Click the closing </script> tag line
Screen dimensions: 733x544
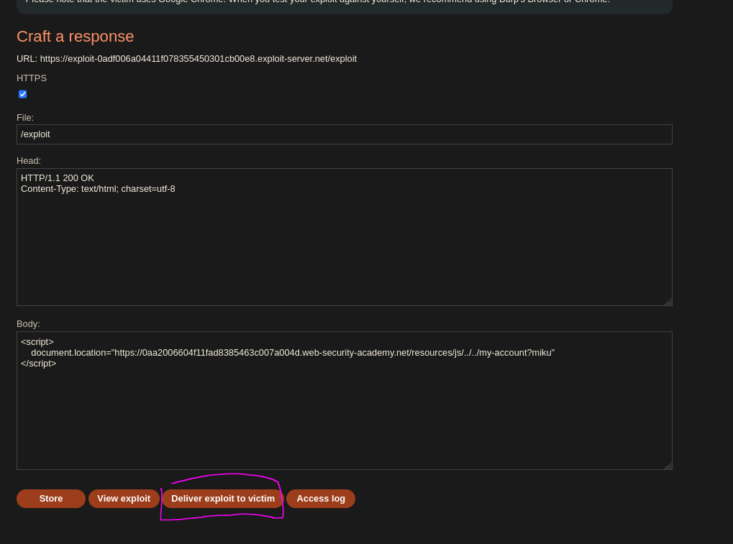tap(38, 364)
